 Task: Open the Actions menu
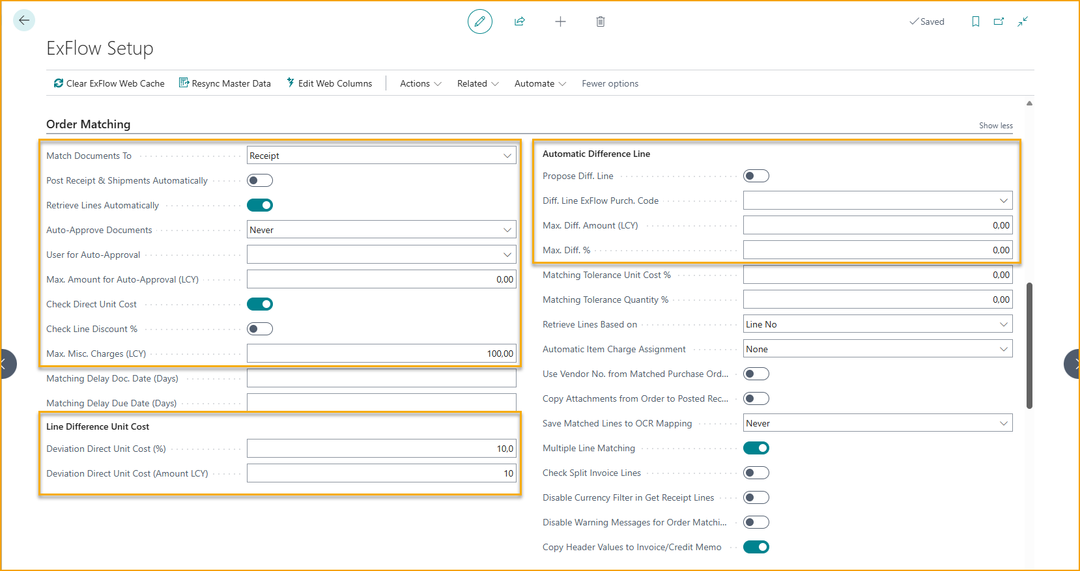[421, 83]
